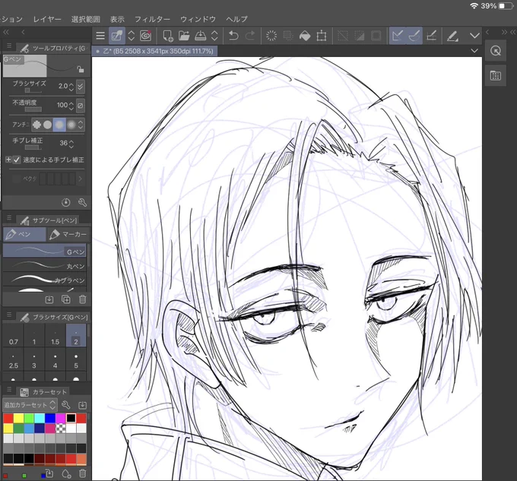Select highlighted medium anti-aliasing option
This screenshot has height=481, width=517.
click(x=59, y=125)
